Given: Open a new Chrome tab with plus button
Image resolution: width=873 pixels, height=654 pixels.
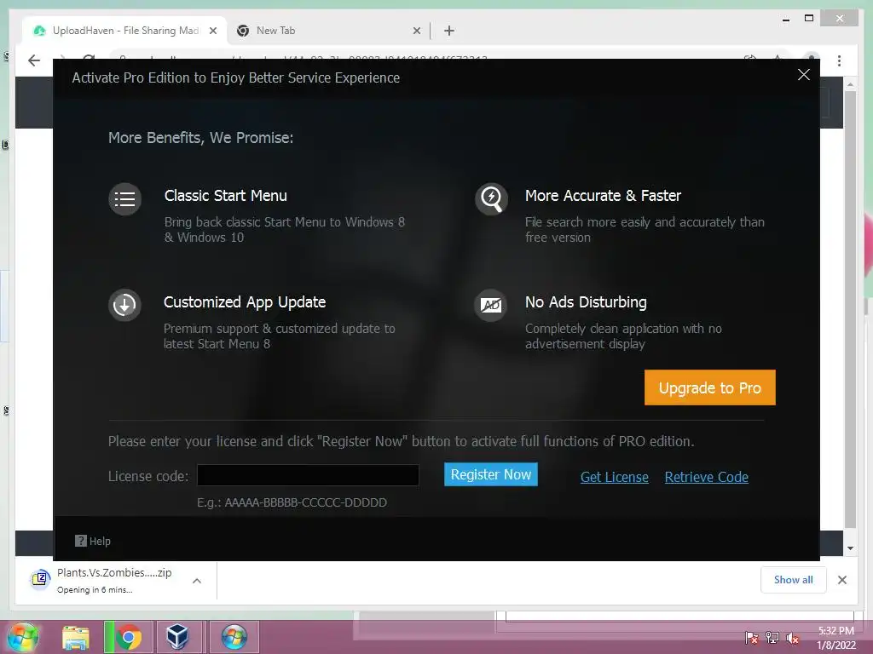Looking at the screenshot, I should pos(449,32).
